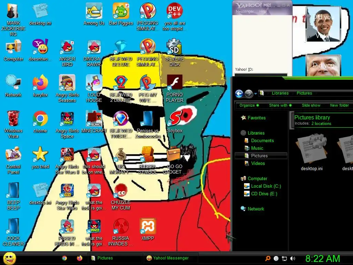Open the Share with dropdown
Screen dimensions: 353x265
point(280,105)
